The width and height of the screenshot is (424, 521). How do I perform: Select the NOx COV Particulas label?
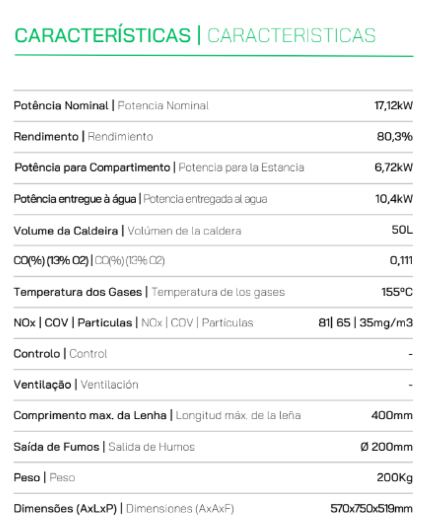(73, 323)
